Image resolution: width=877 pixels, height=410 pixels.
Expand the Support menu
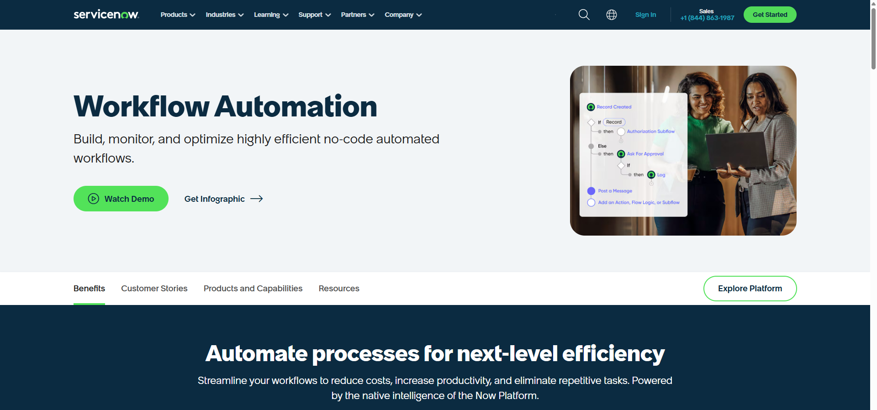point(314,15)
